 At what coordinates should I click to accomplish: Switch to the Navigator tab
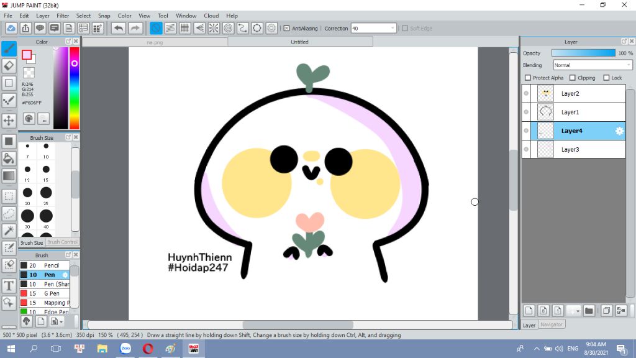[x=552, y=324]
